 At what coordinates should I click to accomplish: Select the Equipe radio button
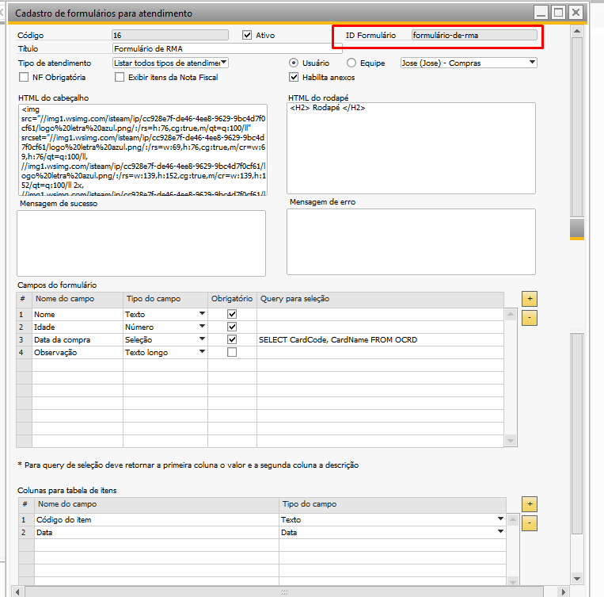(x=351, y=63)
